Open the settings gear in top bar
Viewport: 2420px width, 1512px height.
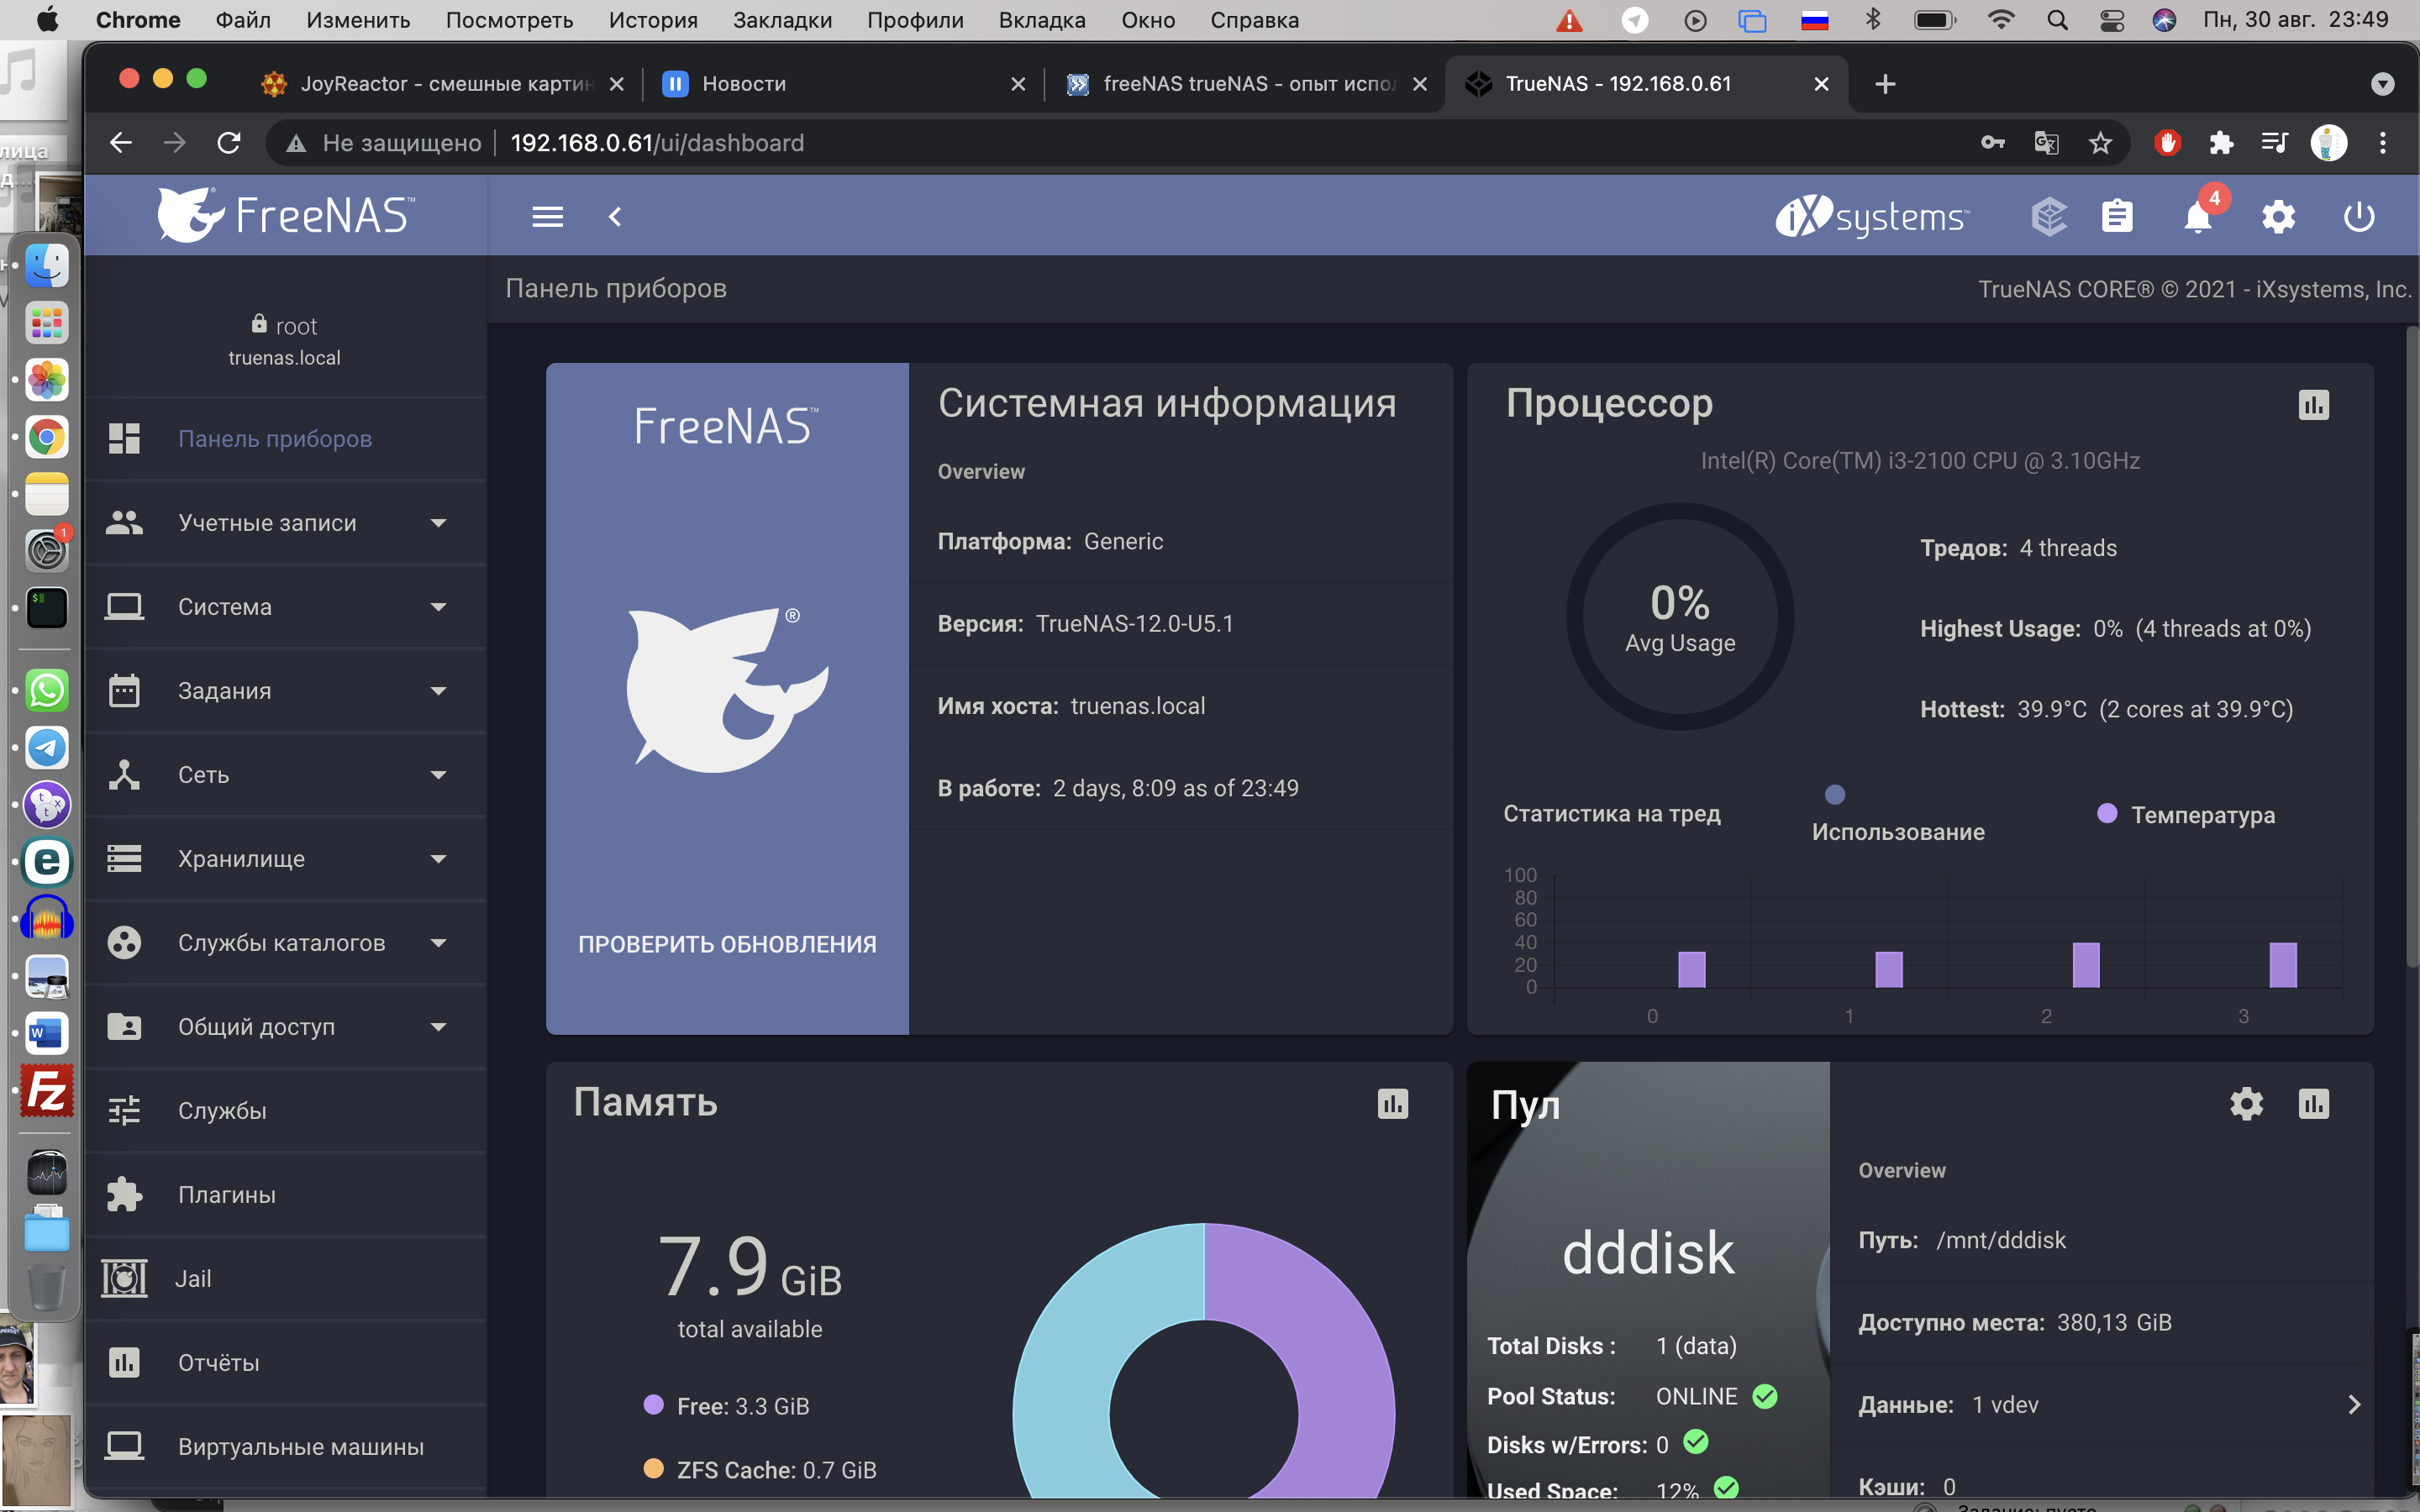click(x=2278, y=216)
